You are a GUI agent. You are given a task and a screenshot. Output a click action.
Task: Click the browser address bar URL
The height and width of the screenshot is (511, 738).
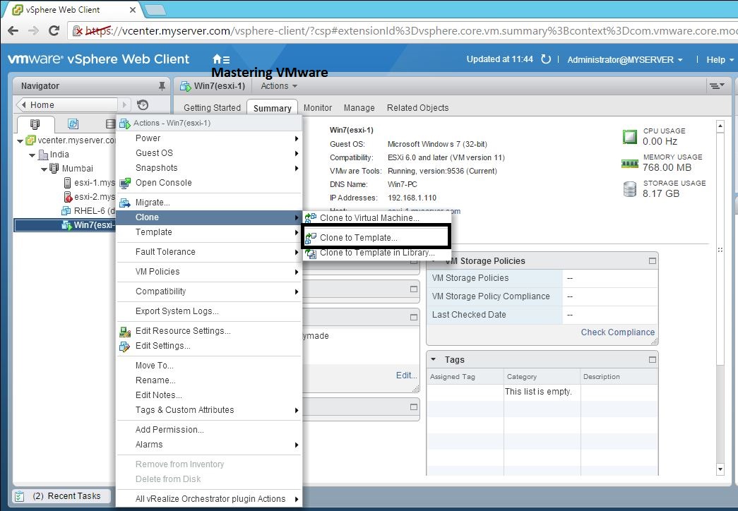pyautogui.click(x=410, y=31)
